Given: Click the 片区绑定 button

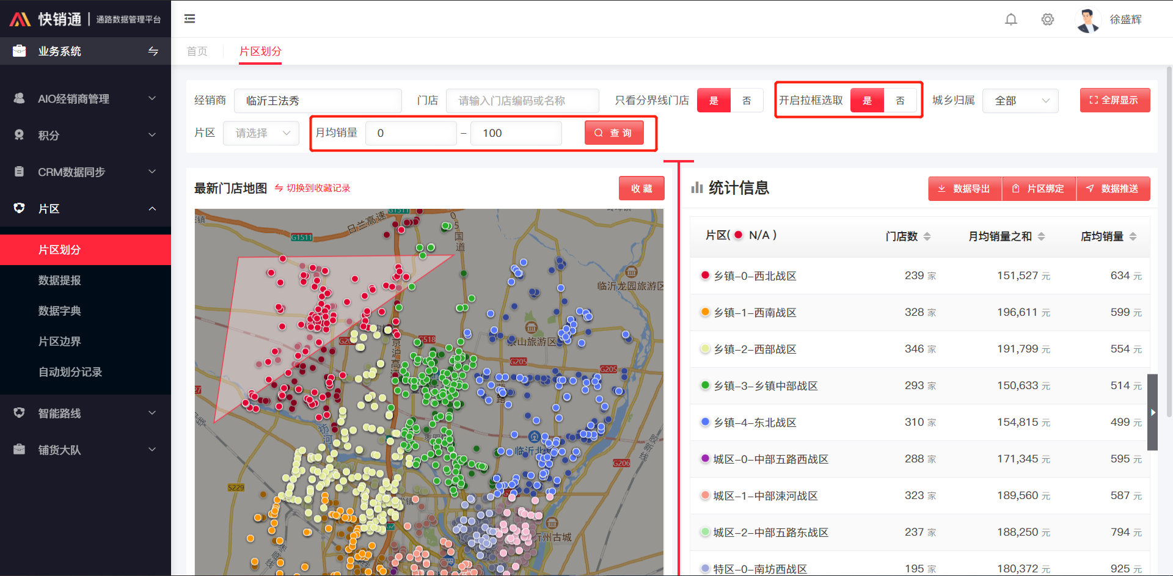Looking at the screenshot, I should (1039, 189).
